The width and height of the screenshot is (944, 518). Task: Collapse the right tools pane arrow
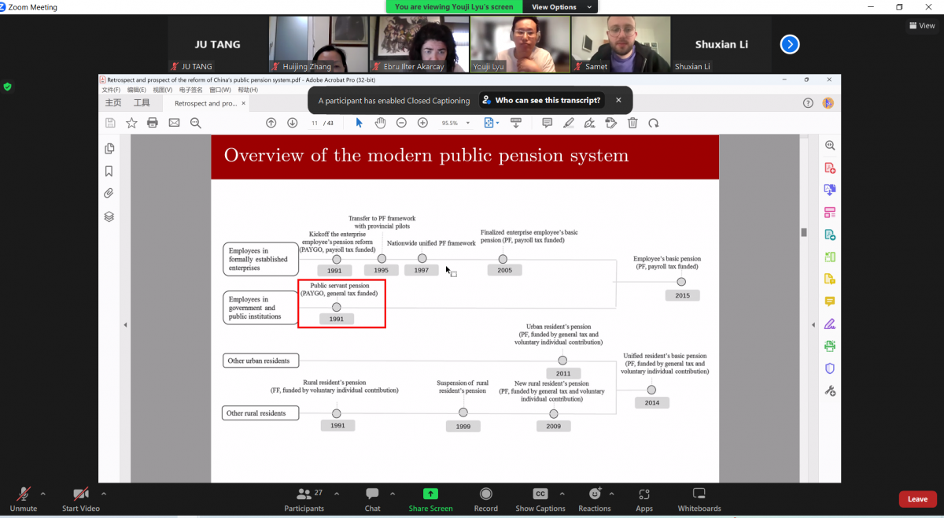814,325
